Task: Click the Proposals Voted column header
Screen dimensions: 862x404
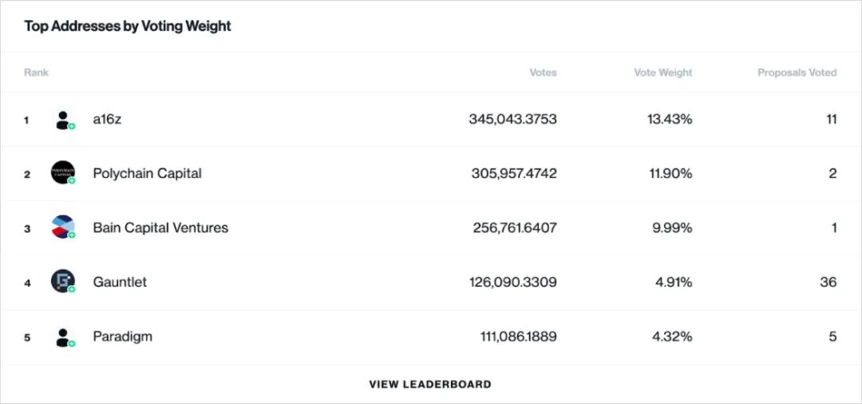Action: click(x=797, y=73)
